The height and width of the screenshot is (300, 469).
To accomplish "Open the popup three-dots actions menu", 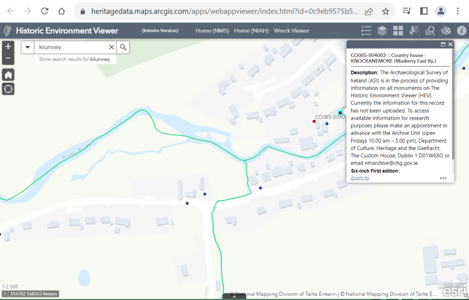I will [443, 178].
